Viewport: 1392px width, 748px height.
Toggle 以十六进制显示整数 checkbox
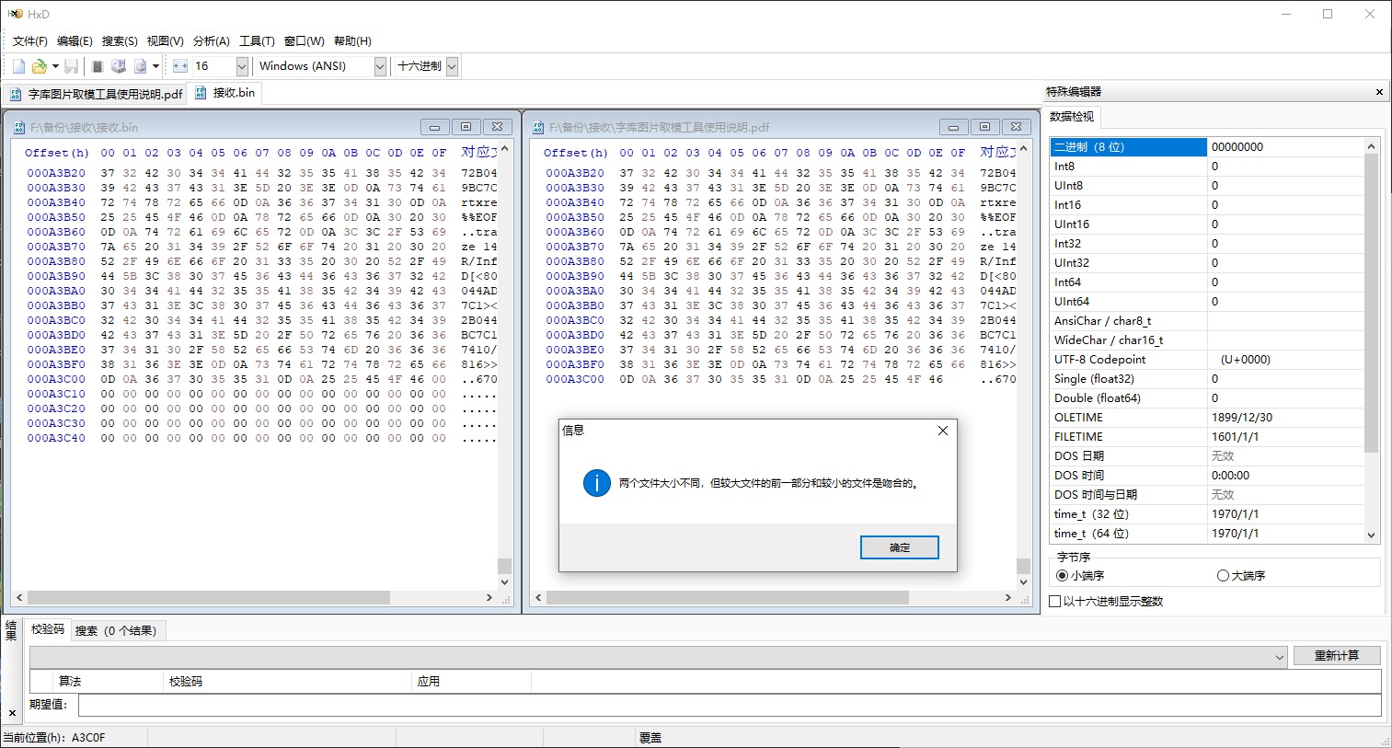[1107, 602]
